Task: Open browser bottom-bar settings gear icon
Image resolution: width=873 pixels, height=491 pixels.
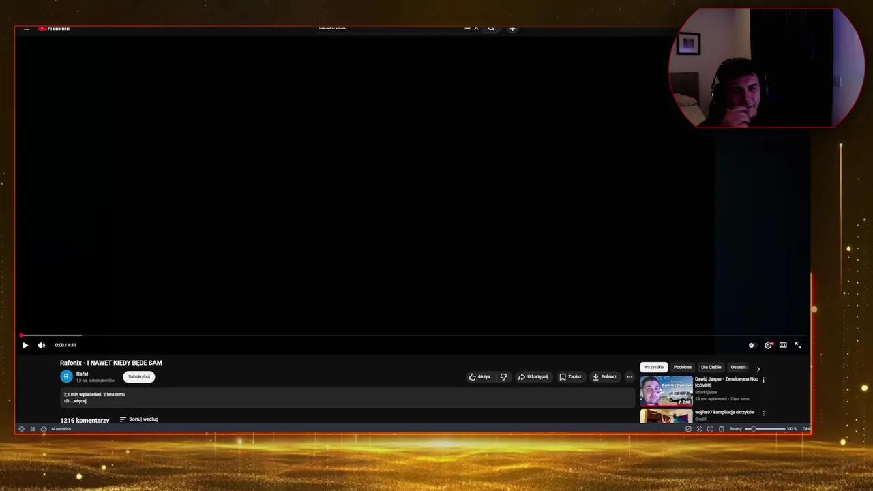Action: pos(21,429)
